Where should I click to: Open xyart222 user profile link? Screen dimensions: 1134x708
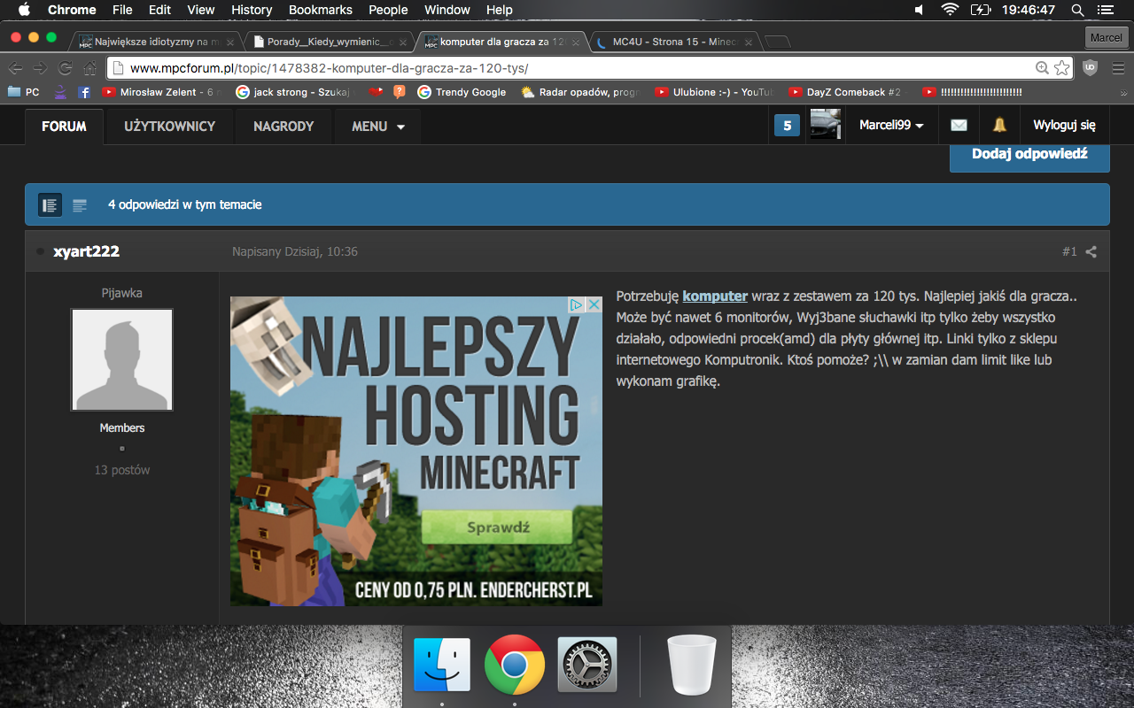click(x=86, y=251)
